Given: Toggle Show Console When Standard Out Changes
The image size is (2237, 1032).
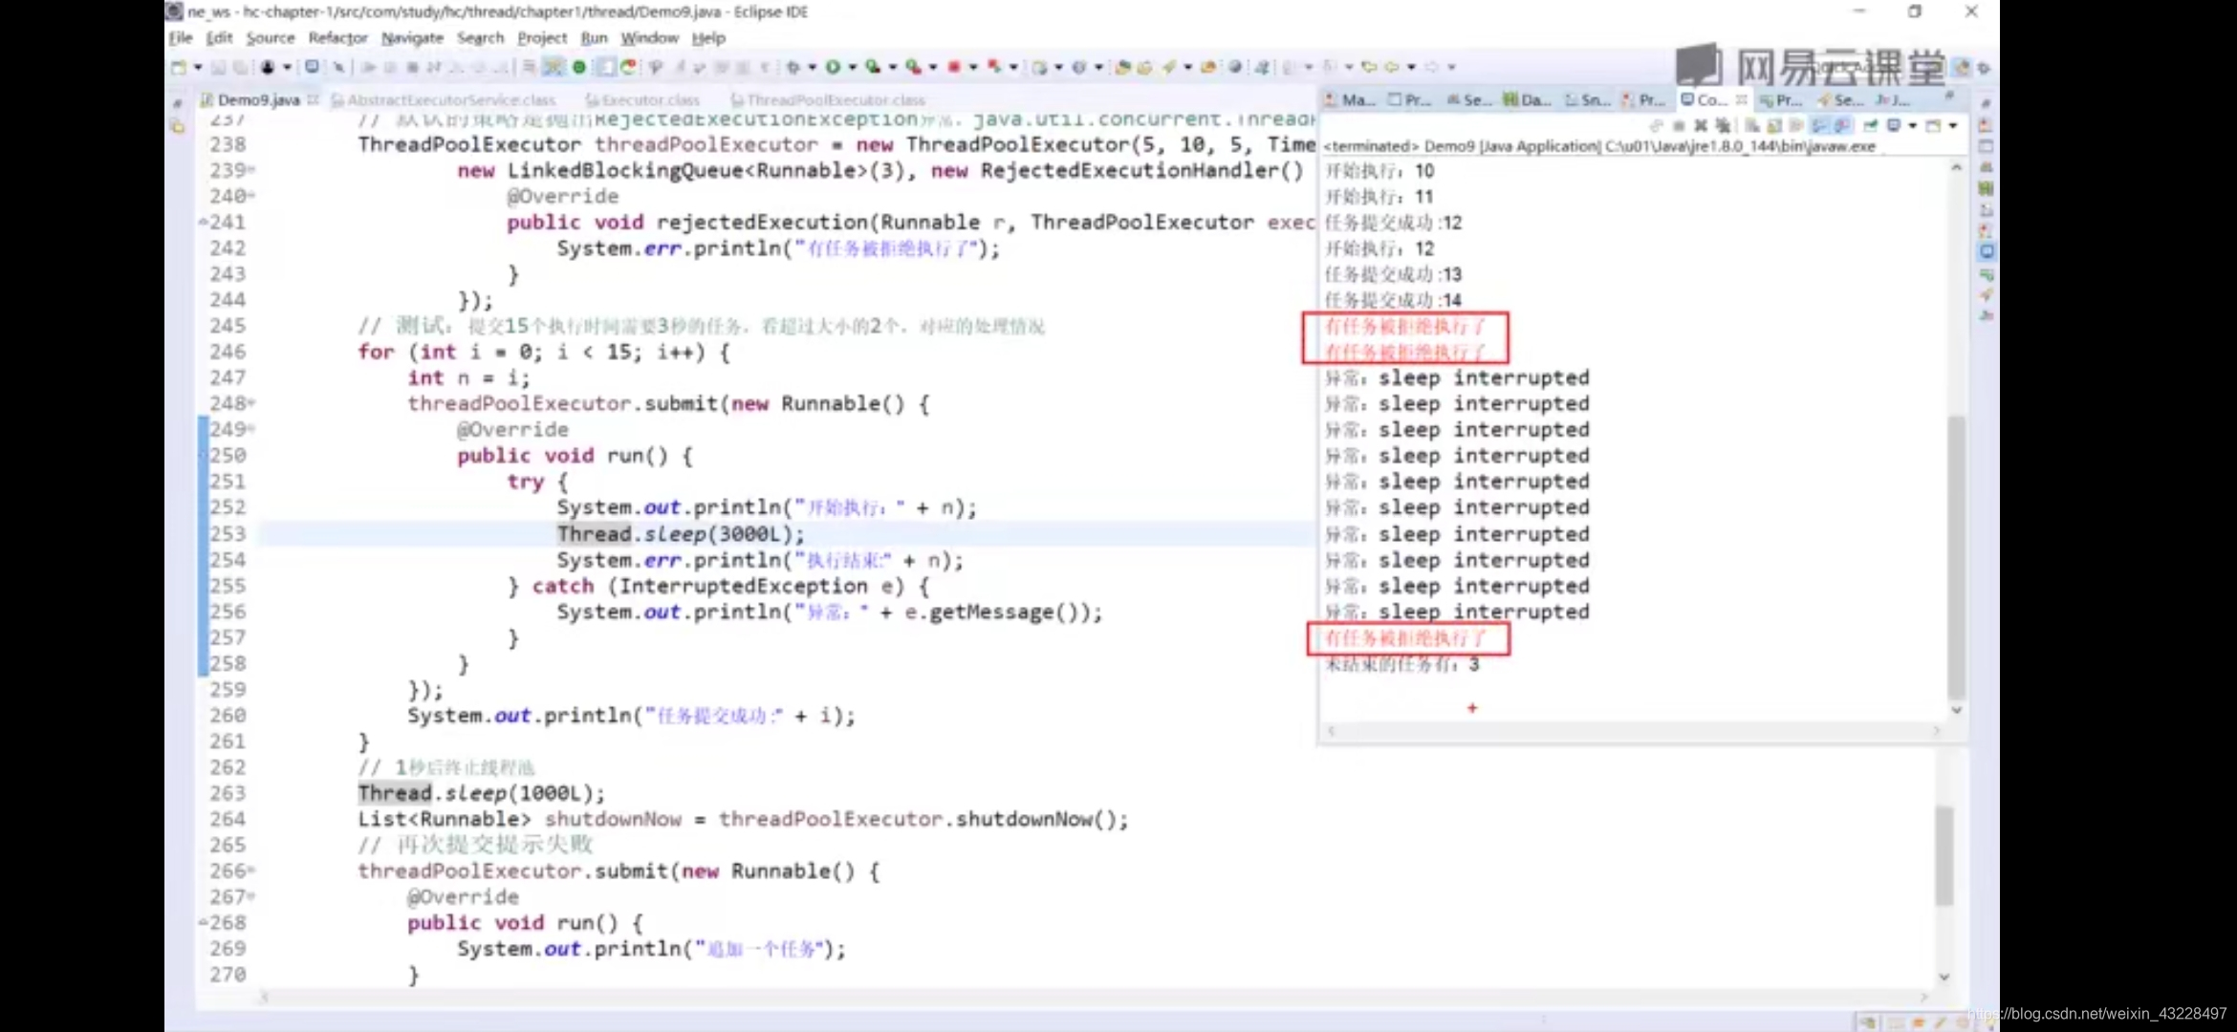Looking at the screenshot, I should [1819, 125].
